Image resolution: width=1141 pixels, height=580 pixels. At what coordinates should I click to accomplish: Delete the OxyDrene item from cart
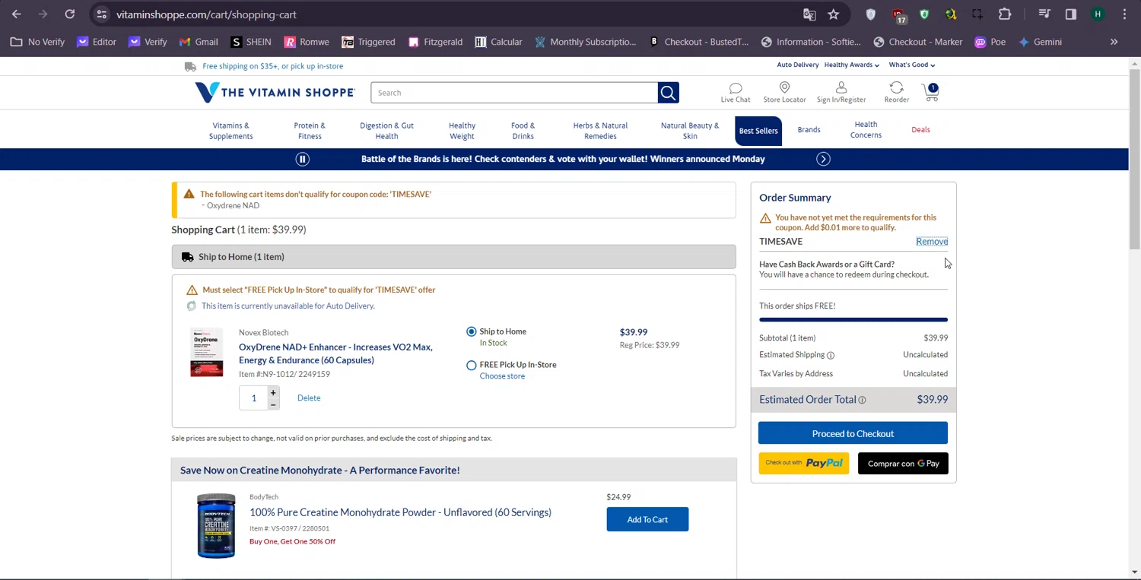tap(309, 398)
